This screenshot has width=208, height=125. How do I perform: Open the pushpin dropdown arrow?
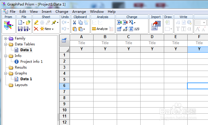[58, 23]
